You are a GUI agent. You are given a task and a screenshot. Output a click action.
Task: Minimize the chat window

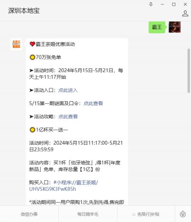(x=162, y=4)
